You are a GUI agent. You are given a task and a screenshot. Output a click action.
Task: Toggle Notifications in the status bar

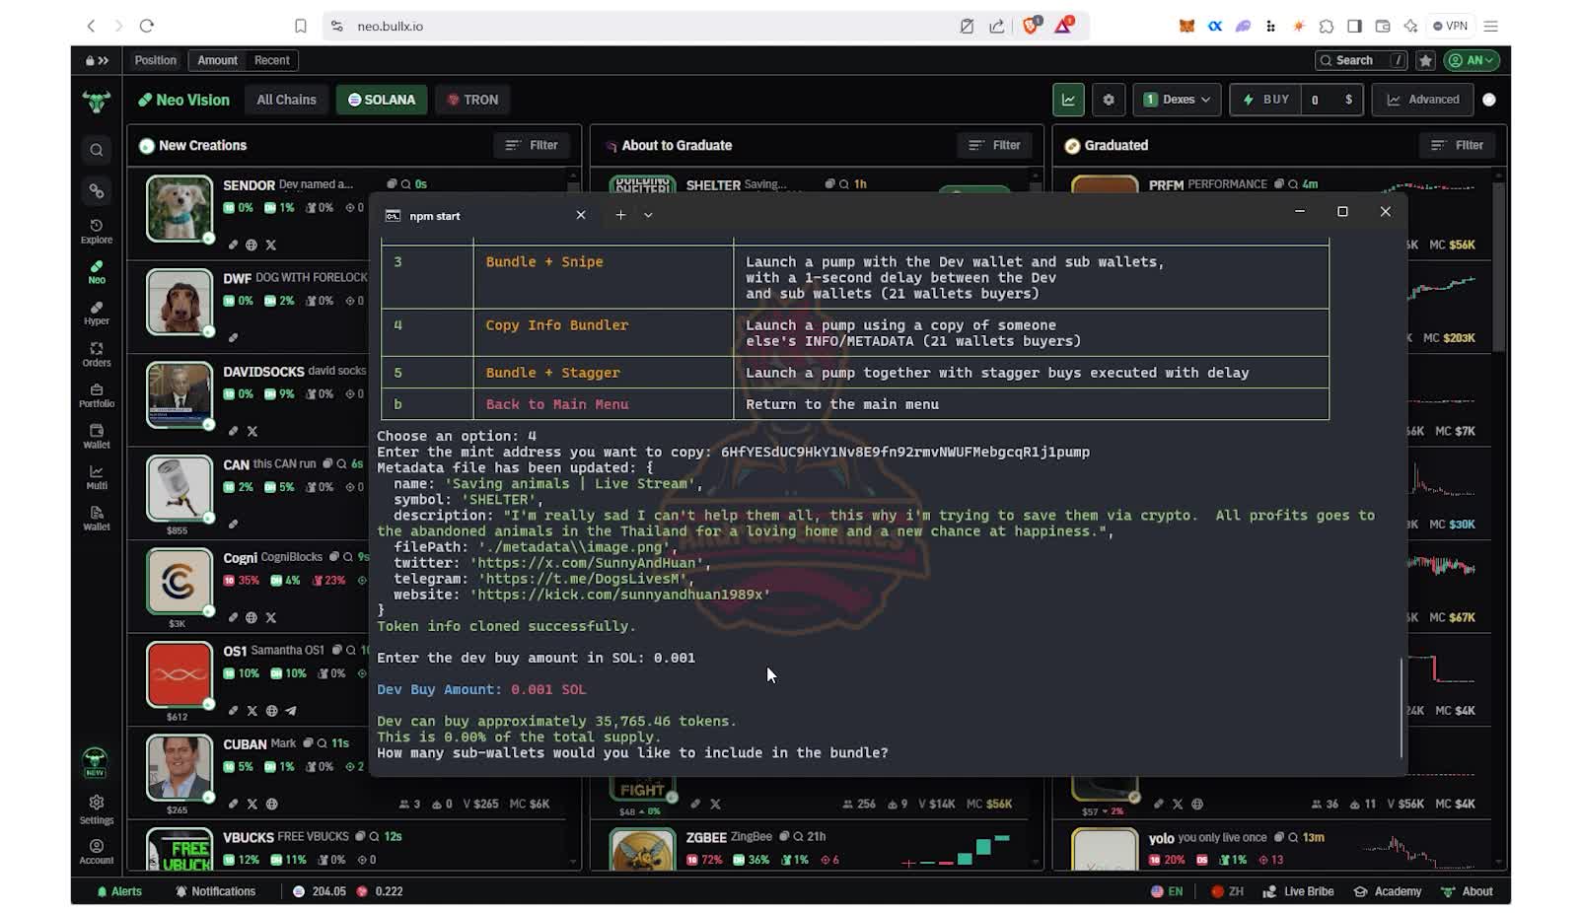click(216, 890)
